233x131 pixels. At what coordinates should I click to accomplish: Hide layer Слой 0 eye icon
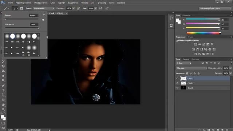177,88
